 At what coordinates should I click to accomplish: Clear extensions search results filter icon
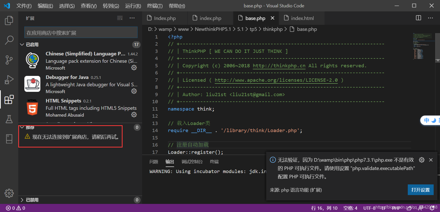pos(120,18)
